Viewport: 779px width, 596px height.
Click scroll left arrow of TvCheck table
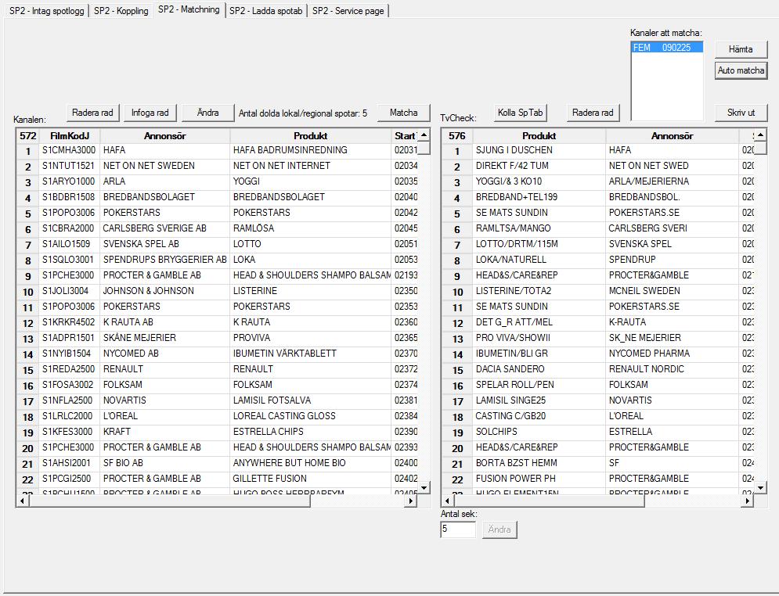pos(447,501)
